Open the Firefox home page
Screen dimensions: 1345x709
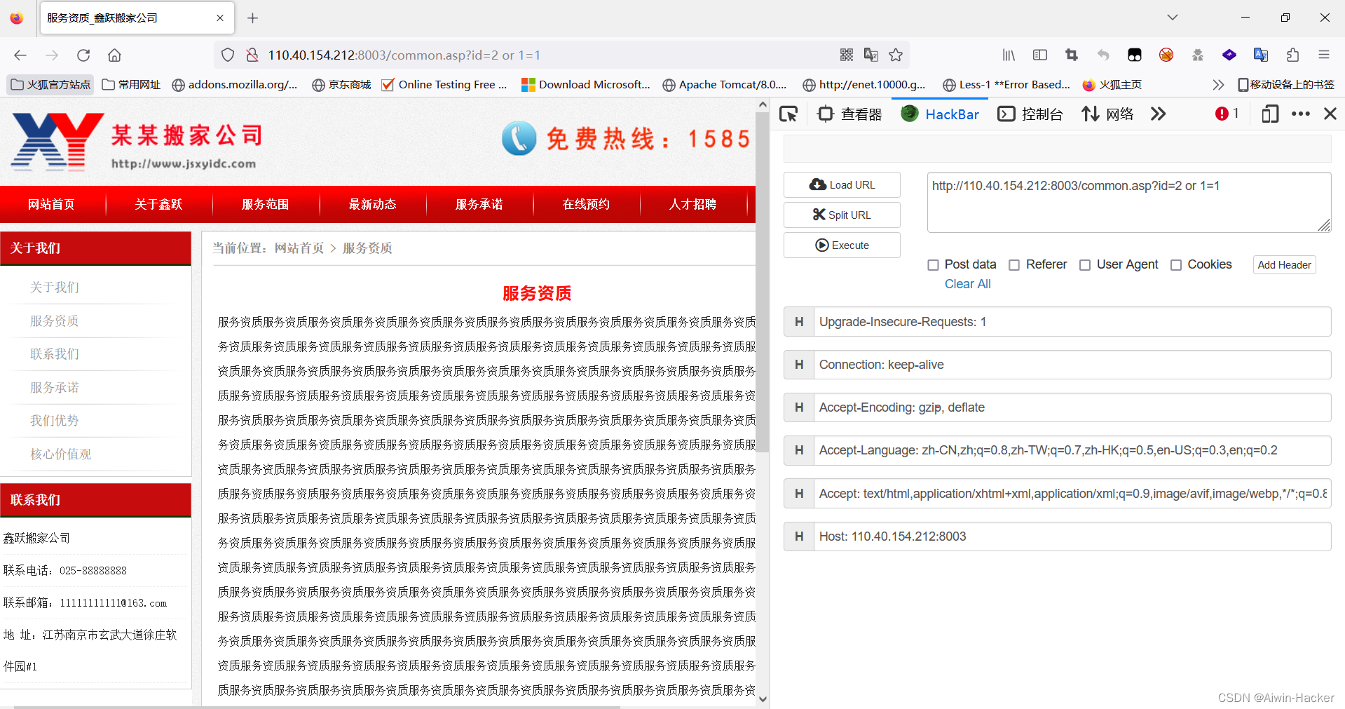pyautogui.click(x=114, y=55)
